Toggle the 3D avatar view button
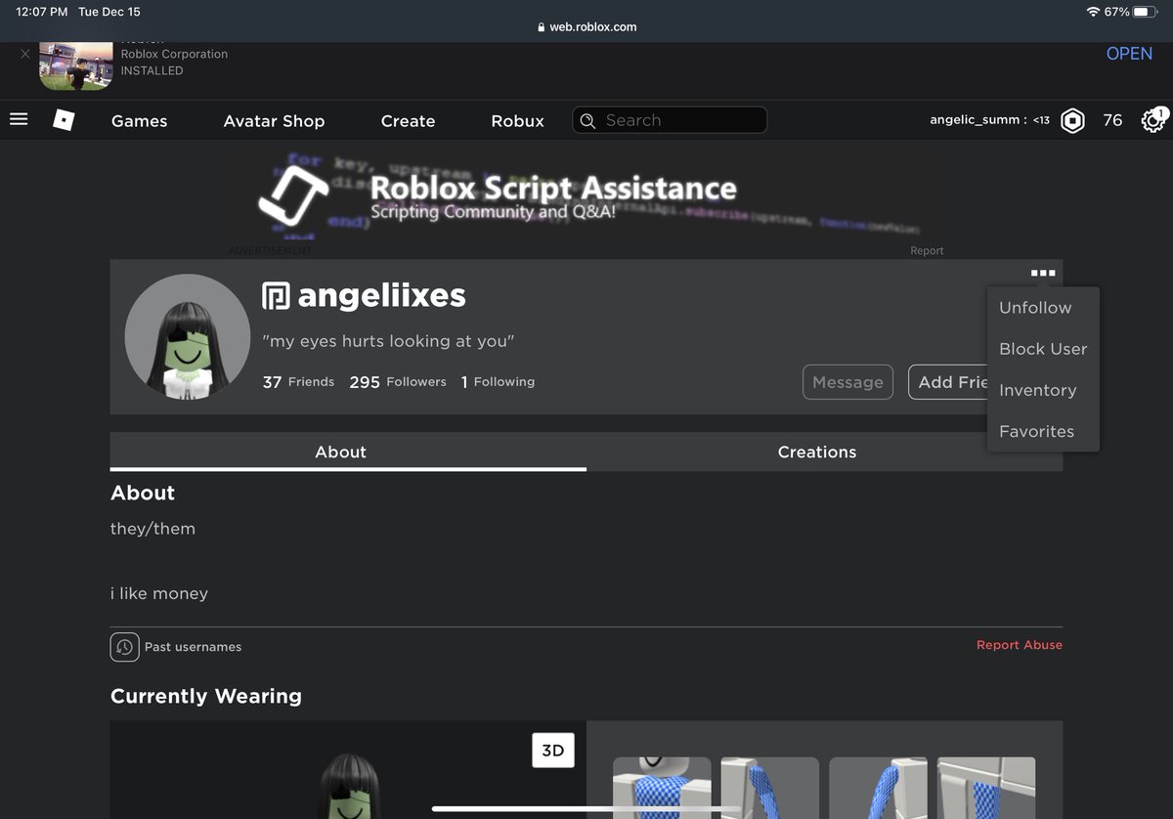This screenshot has height=819, width=1173. (x=553, y=751)
